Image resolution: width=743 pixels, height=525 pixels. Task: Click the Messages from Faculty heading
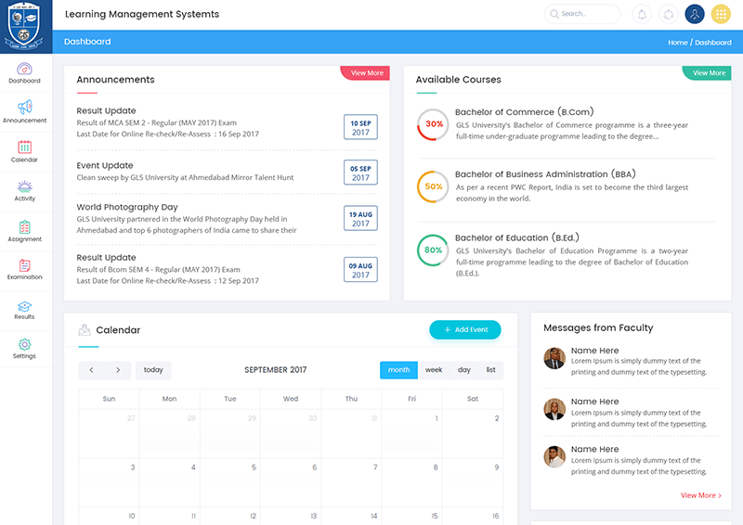coord(598,328)
